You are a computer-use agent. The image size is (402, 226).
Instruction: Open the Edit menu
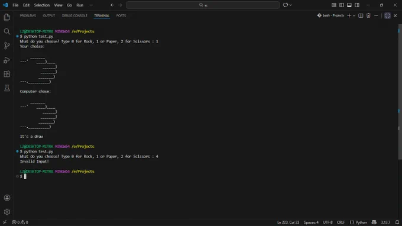coord(26,5)
